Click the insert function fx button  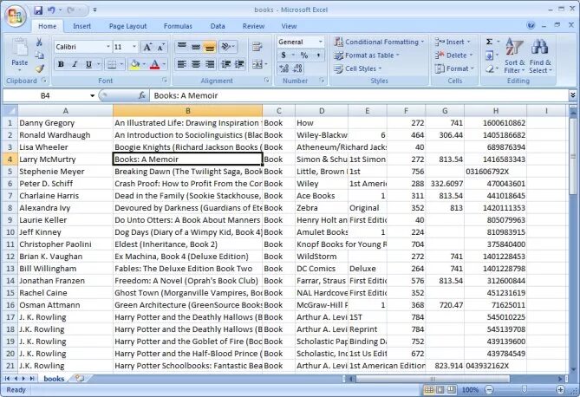pyautogui.click(x=141, y=95)
